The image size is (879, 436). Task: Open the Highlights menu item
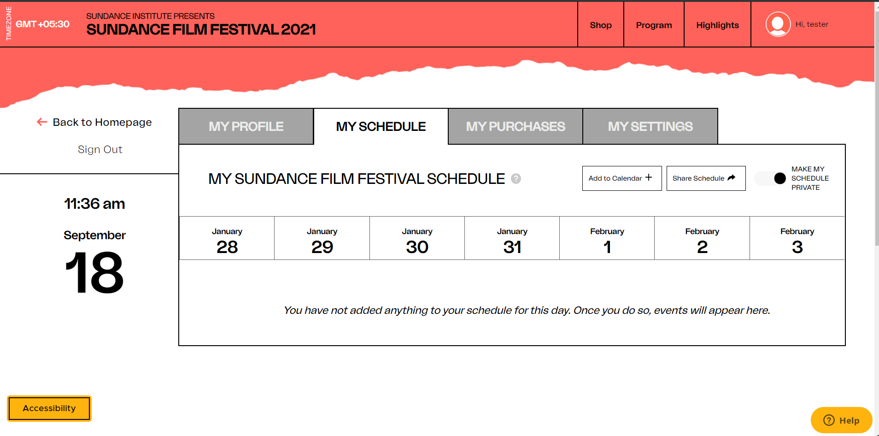(717, 25)
